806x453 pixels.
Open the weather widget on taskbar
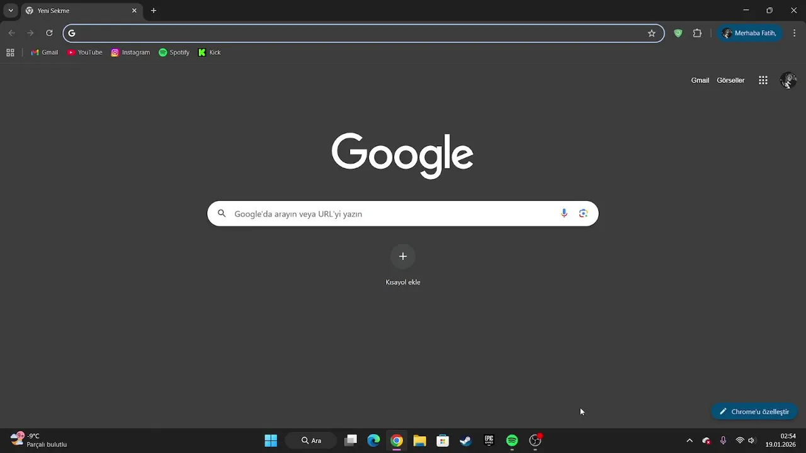(x=39, y=440)
